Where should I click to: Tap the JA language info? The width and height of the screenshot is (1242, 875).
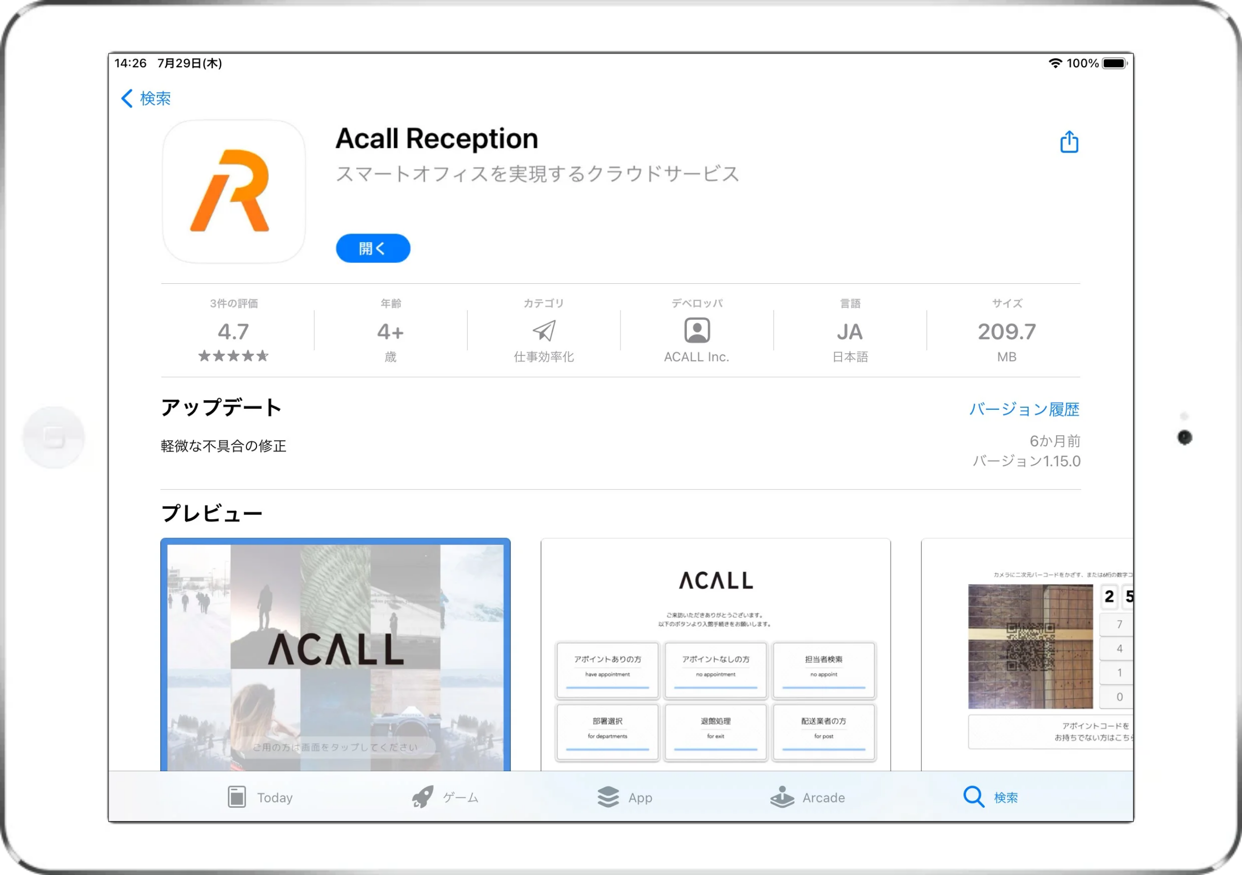tap(850, 332)
